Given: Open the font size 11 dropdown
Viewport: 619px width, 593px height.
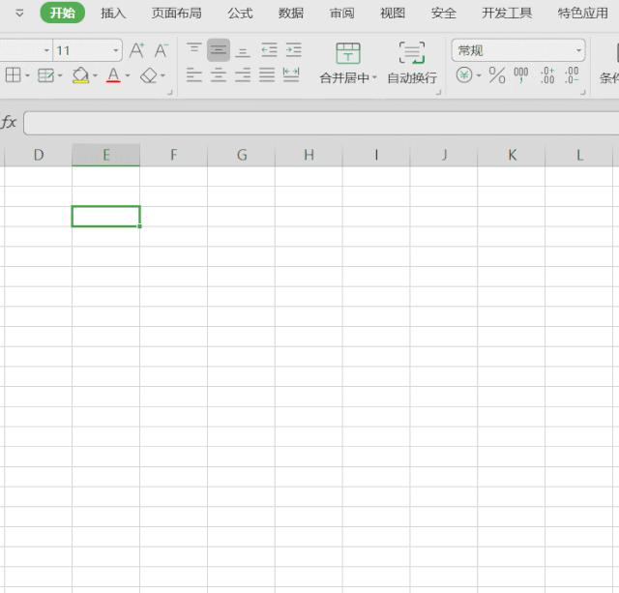Looking at the screenshot, I should (115, 50).
